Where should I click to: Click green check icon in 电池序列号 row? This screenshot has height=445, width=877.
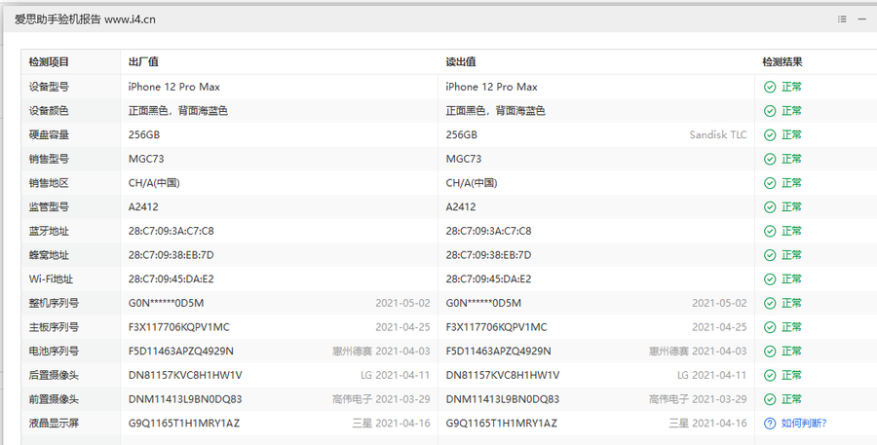[770, 352]
